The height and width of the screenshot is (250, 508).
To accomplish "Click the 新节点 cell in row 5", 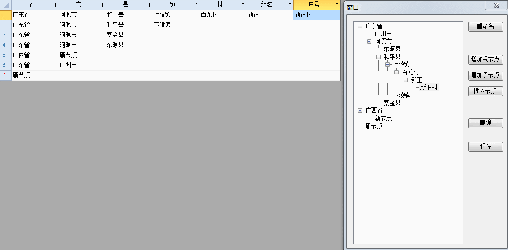I will 81,55.
